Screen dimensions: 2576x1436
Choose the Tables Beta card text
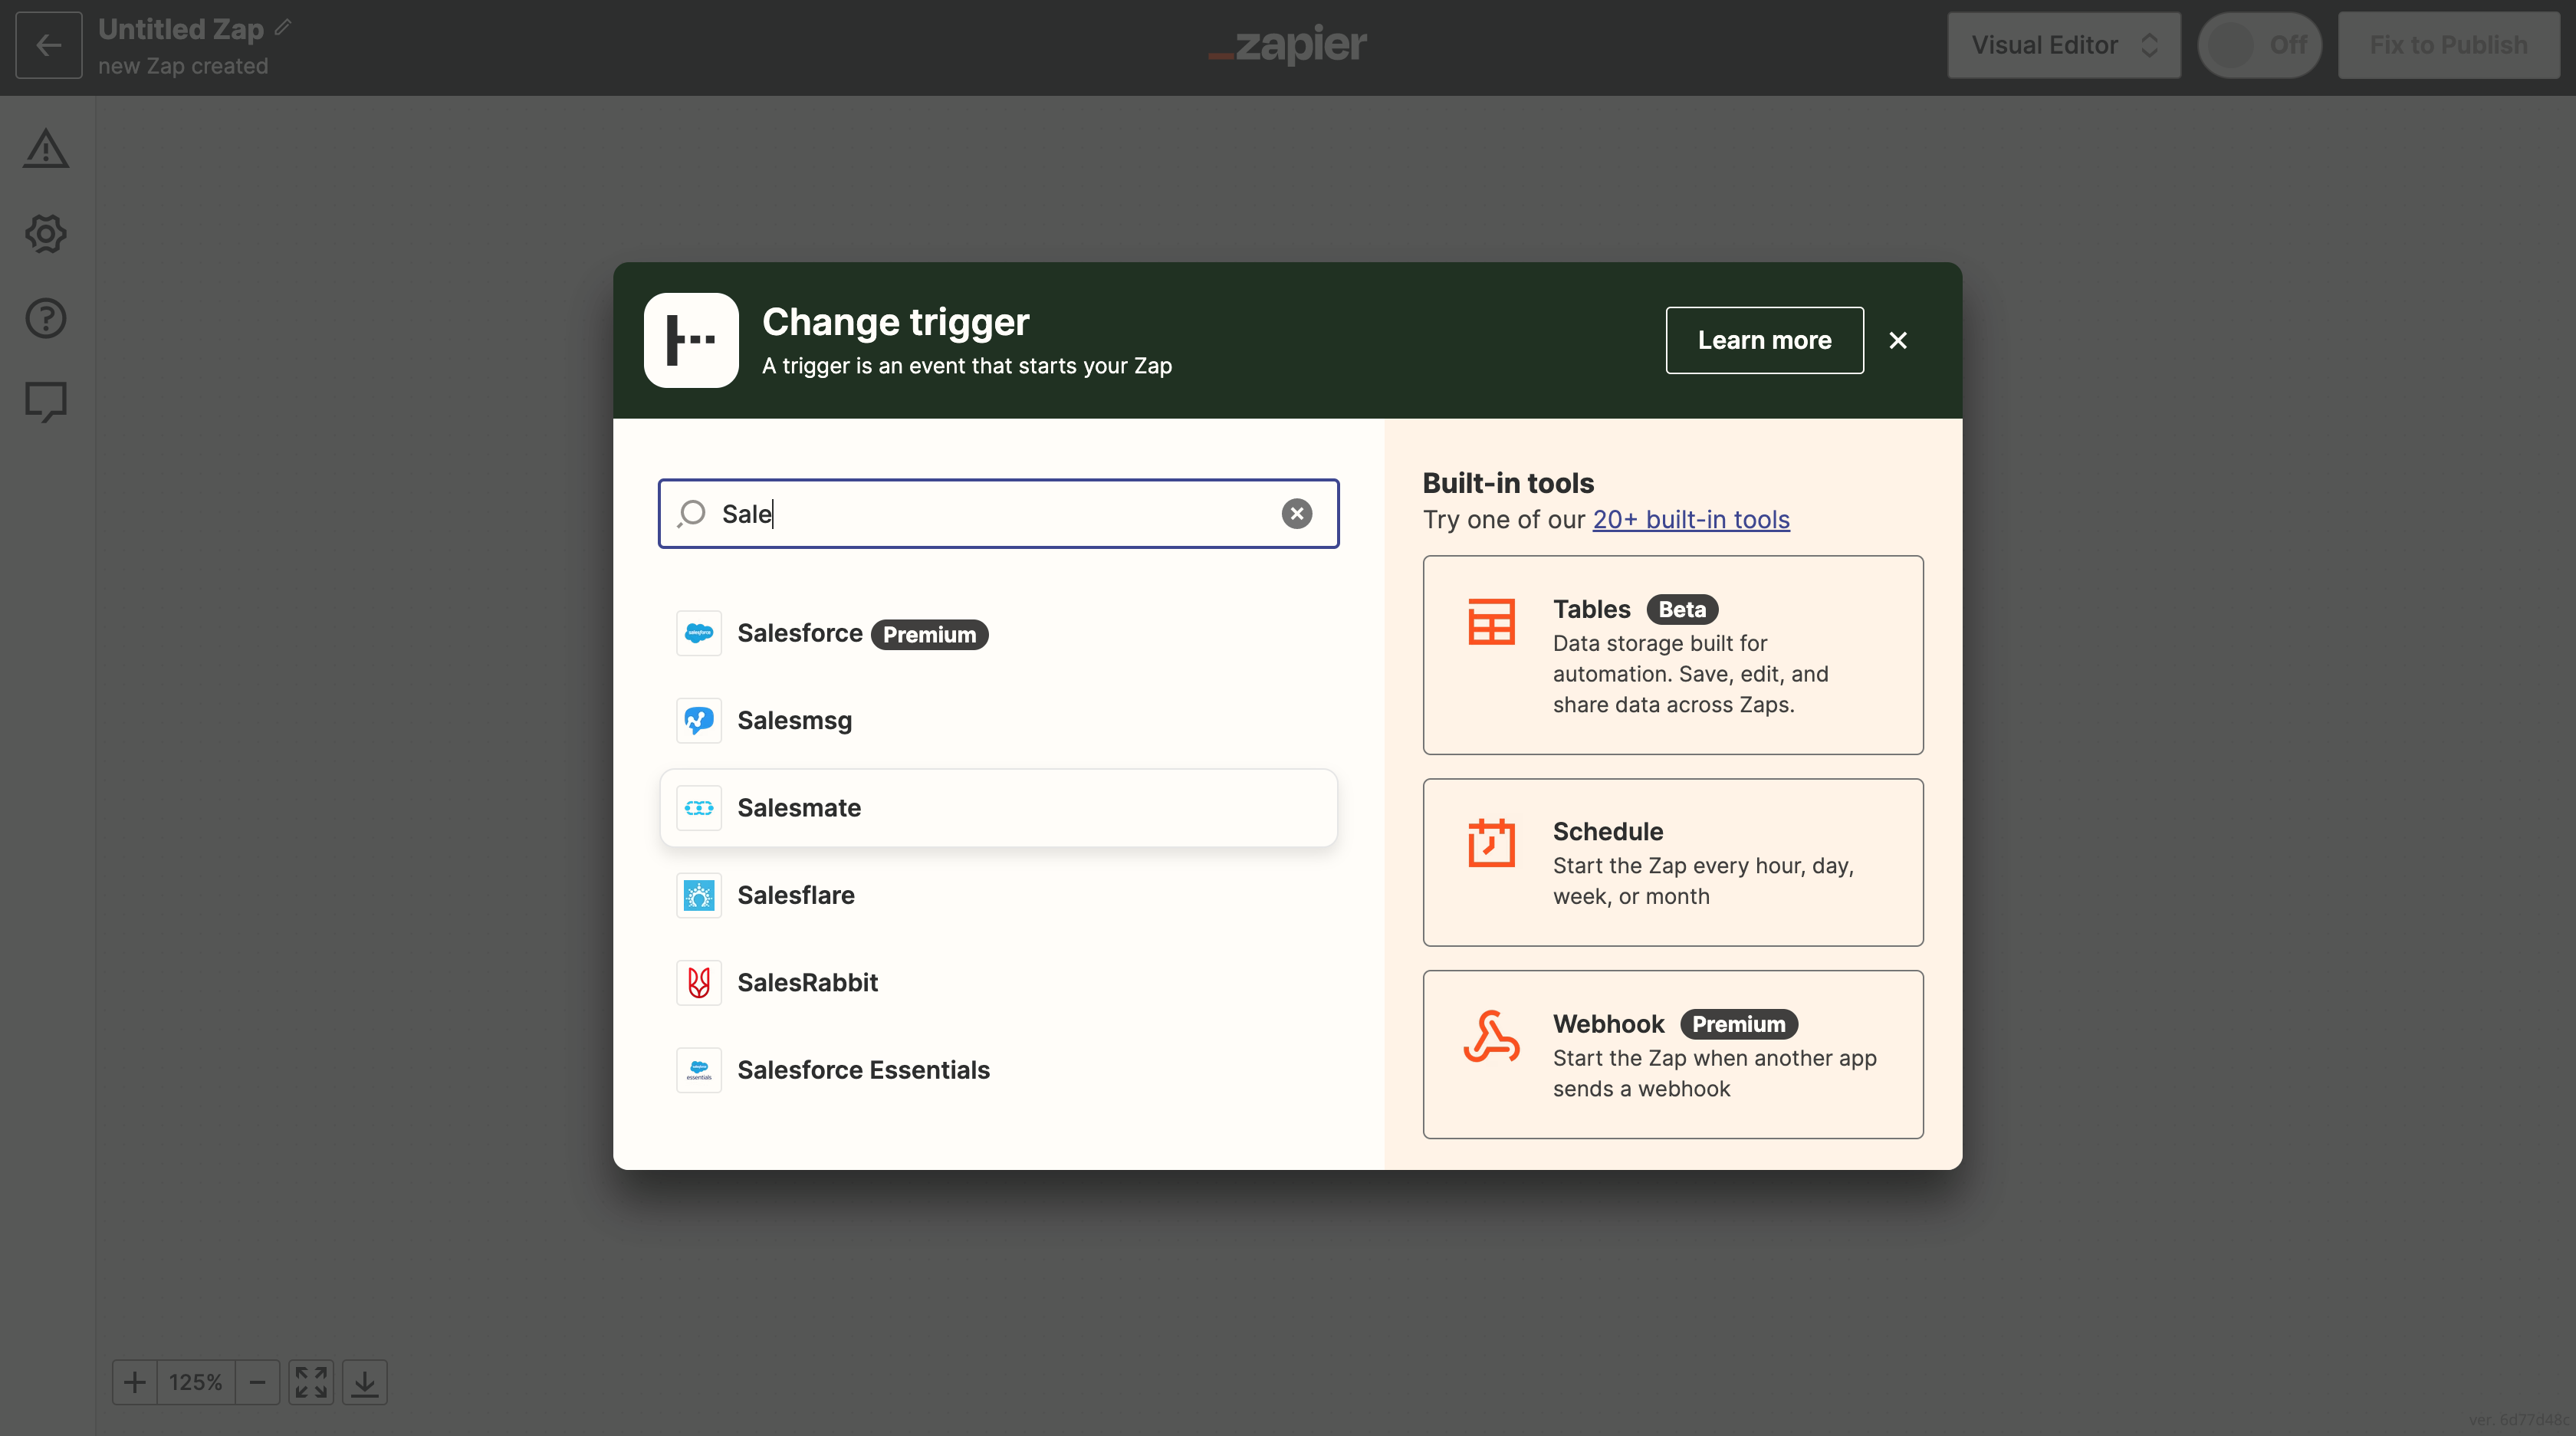point(1673,655)
